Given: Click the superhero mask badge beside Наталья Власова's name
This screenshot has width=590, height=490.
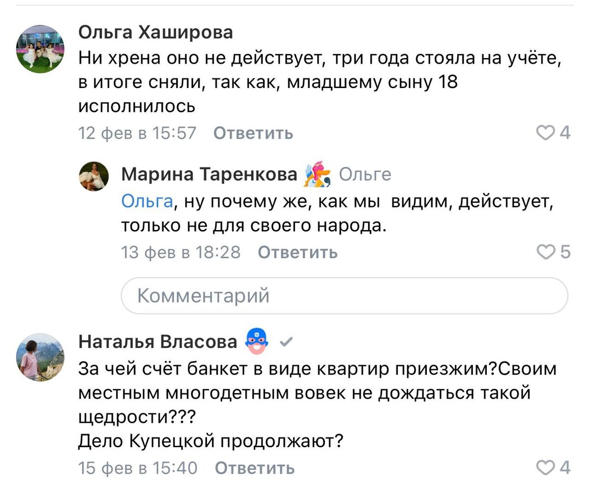Looking at the screenshot, I should pos(255,341).
